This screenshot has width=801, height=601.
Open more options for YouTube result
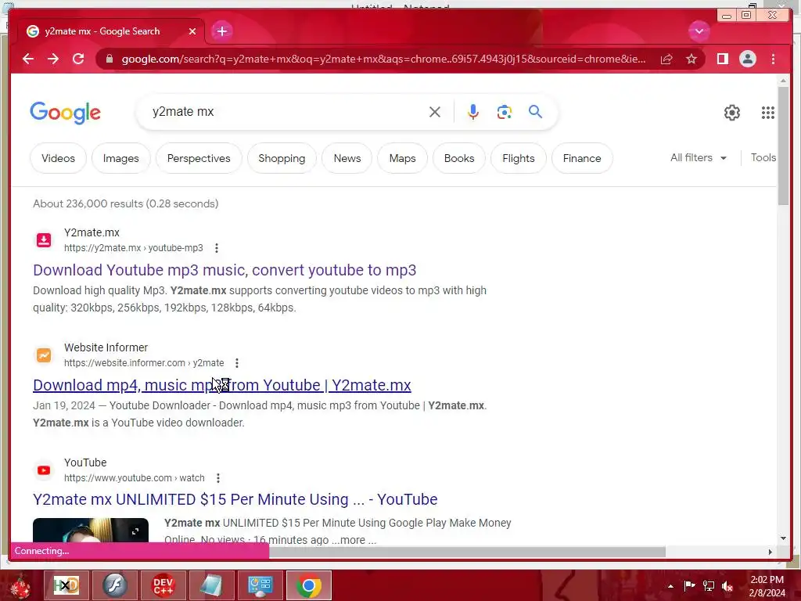[218, 478]
